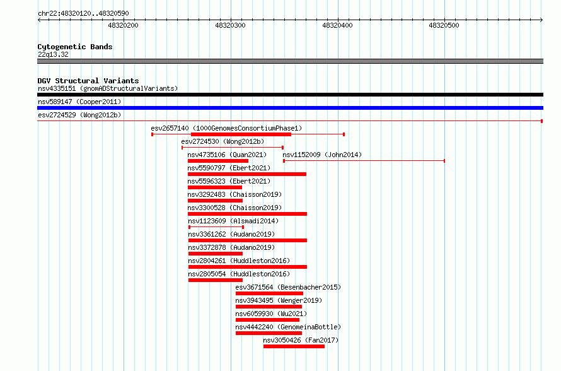Click nsv3943495 (Wenger2019) label
The width and height of the screenshot is (561, 371).
tap(279, 300)
